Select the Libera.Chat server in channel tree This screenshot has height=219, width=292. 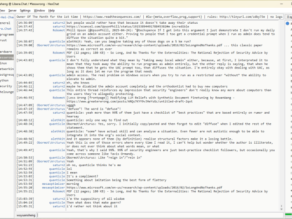point(6,28)
